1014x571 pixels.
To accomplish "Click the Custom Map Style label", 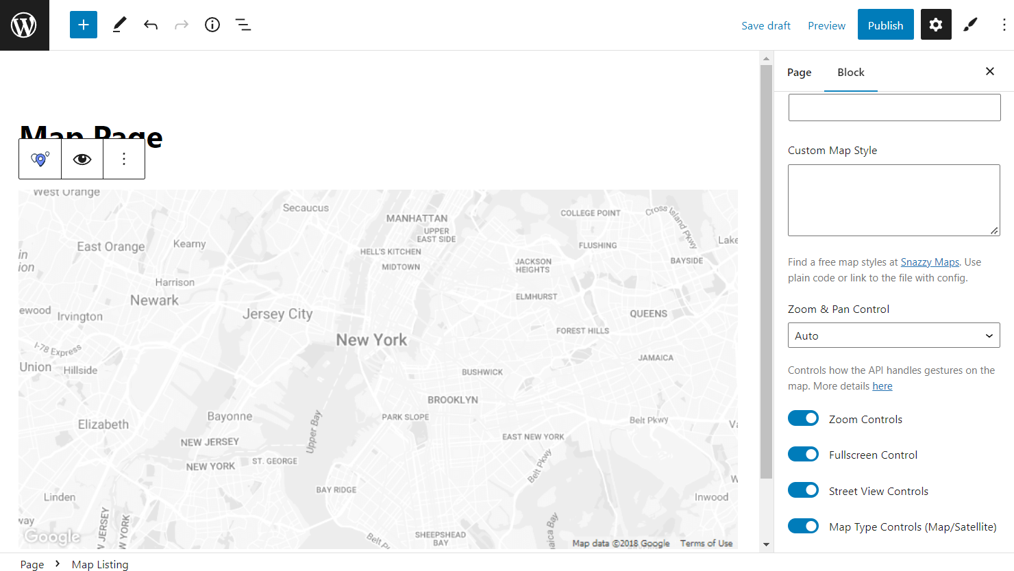I will [832, 151].
